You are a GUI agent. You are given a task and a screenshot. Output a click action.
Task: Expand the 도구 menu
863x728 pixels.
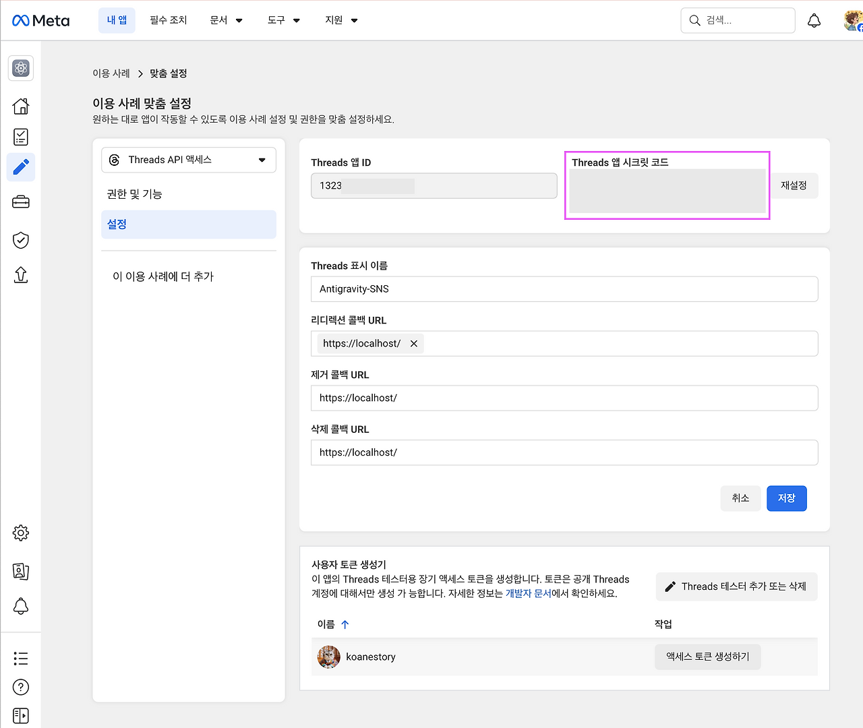tap(284, 20)
